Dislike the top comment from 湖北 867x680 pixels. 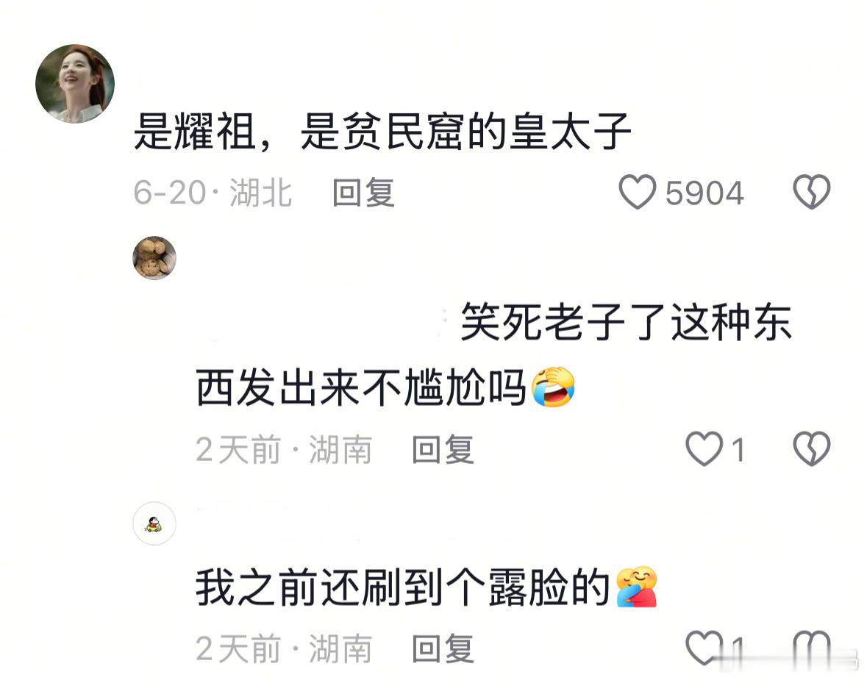[x=811, y=192]
